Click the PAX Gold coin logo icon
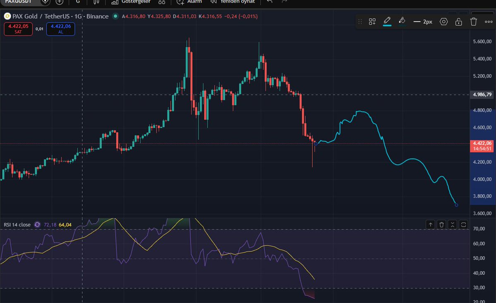Viewport: 496px width, 303px height. point(7,16)
